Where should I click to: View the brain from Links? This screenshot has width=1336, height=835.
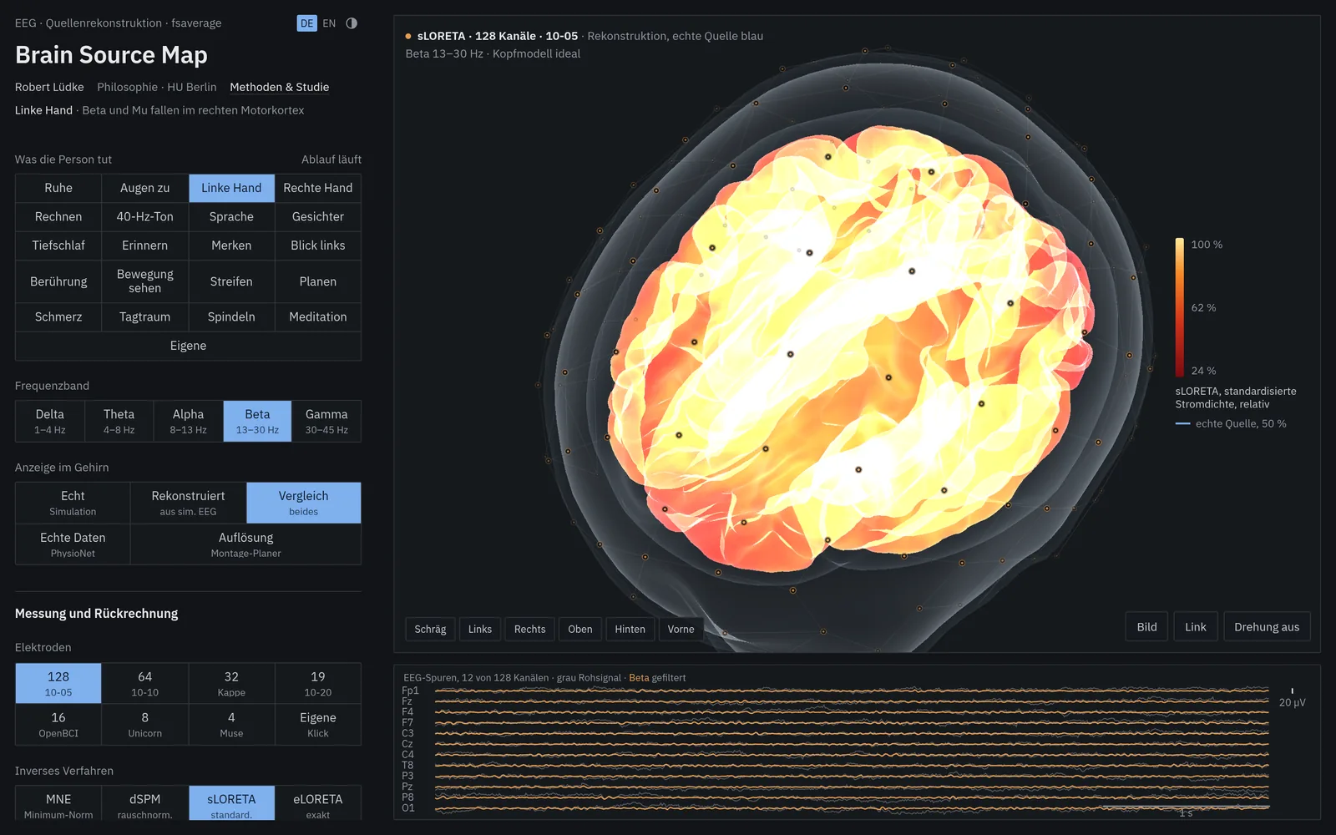tap(480, 629)
